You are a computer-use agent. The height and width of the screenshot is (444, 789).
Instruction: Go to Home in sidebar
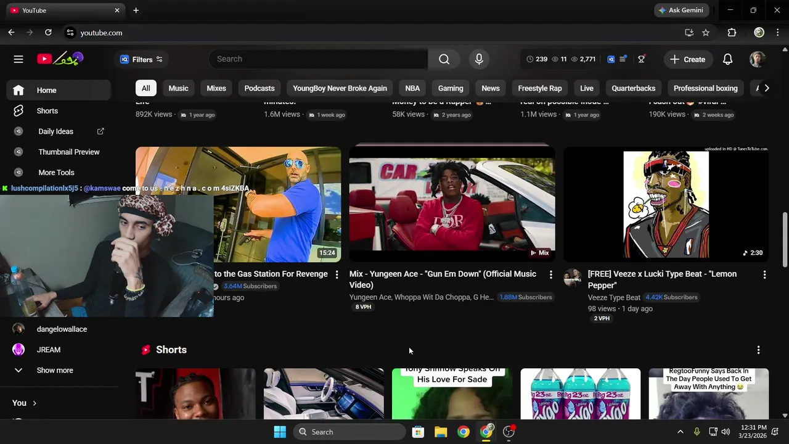pos(59,90)
